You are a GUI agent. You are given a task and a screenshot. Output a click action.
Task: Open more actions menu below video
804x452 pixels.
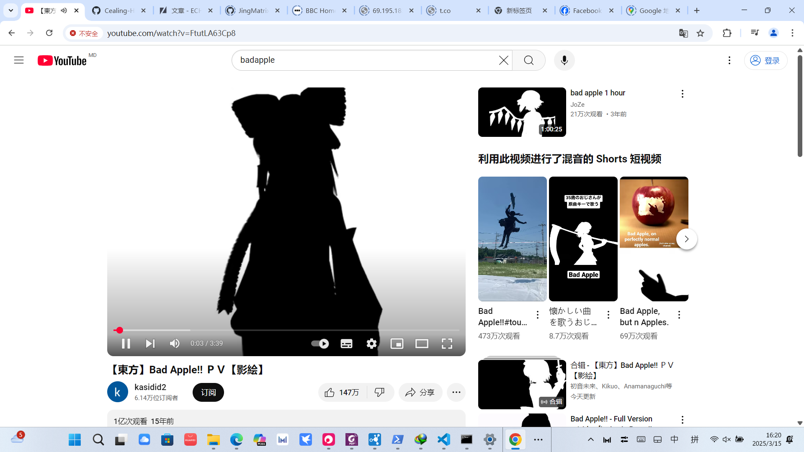pyautogui.click(x=456, y=392)
